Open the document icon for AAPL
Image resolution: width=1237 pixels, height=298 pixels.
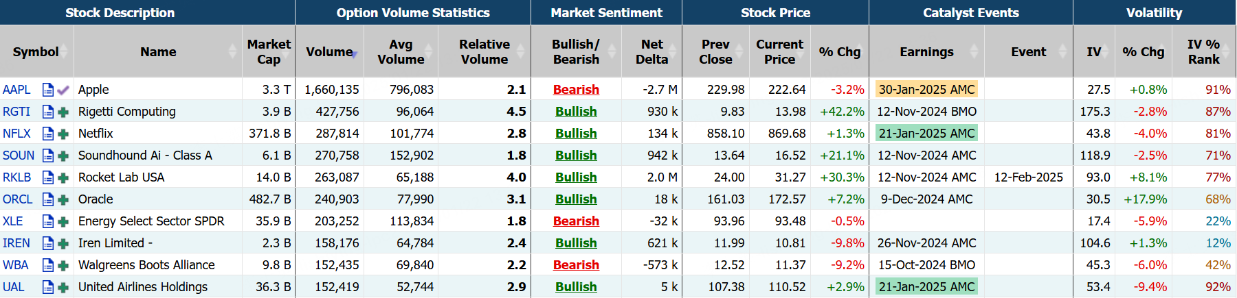tap(48, 90)
